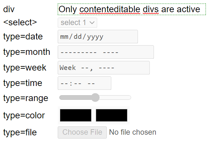This screenshot has height=144, width=211.
Task: Click the "type=file" label
Action: tap(20, 132)
